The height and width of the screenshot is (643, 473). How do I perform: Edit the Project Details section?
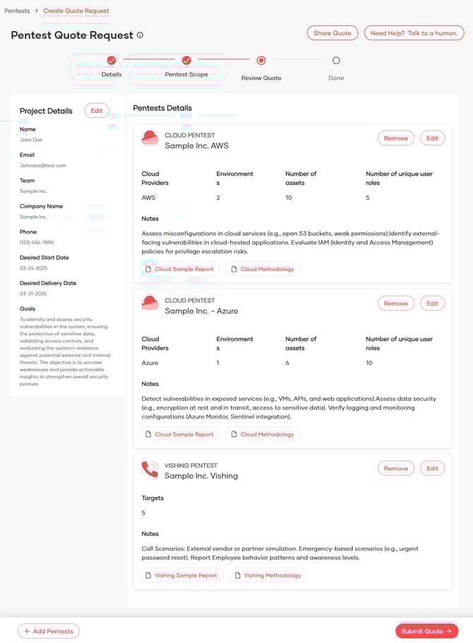[x=97, y=111]
